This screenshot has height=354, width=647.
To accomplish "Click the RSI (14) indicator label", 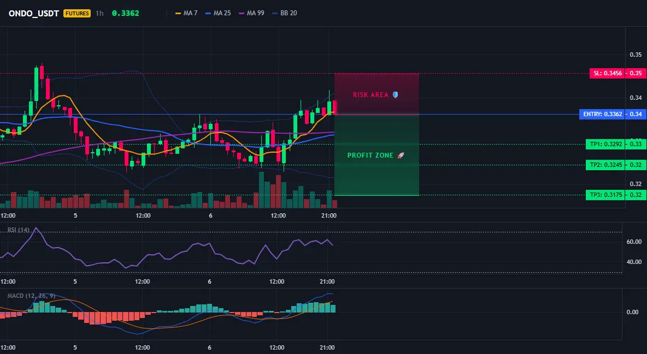I will coord(19,230).
